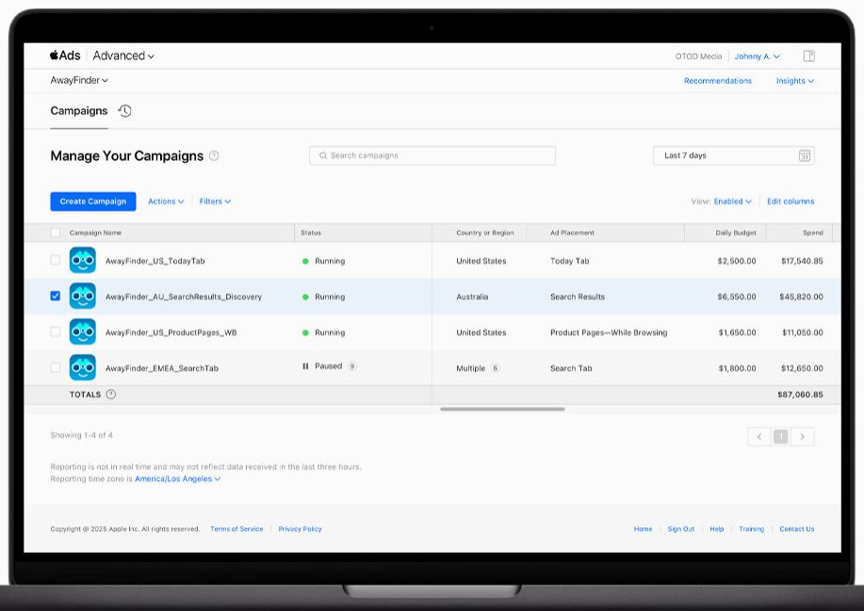Change the View Enabled dropdown
The width and height of the screenshot is (864, 611).
point(732,201)
